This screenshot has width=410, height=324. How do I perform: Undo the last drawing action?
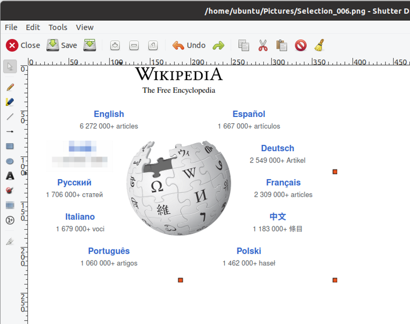189,45
